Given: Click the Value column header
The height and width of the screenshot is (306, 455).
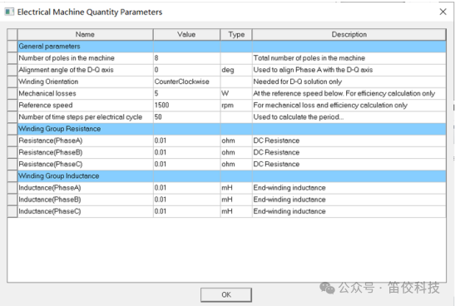Looking at the screenshot, I should (186, 35).
